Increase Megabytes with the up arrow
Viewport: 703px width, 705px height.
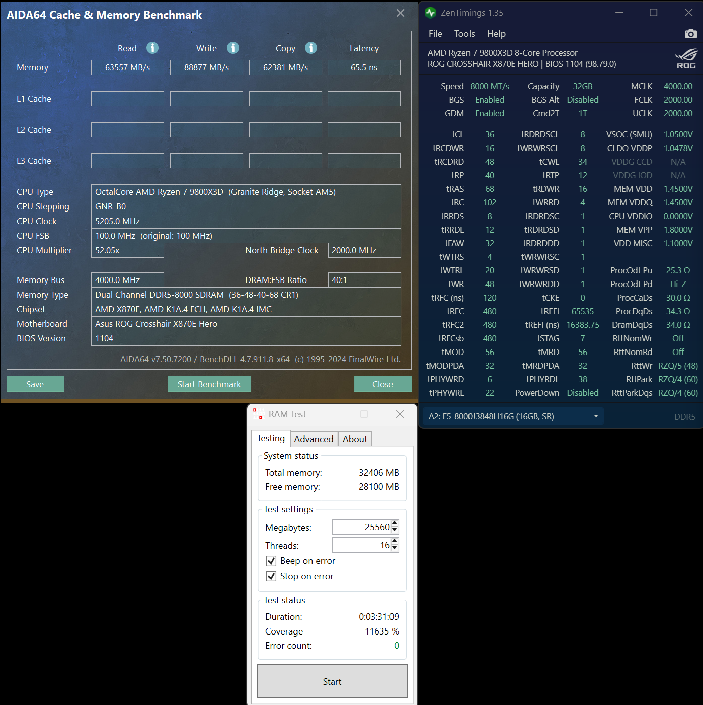click(395, 524)
